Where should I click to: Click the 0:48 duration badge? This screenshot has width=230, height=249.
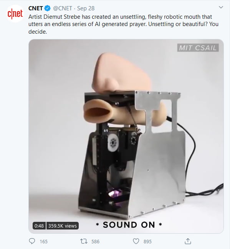pos(39,226)
